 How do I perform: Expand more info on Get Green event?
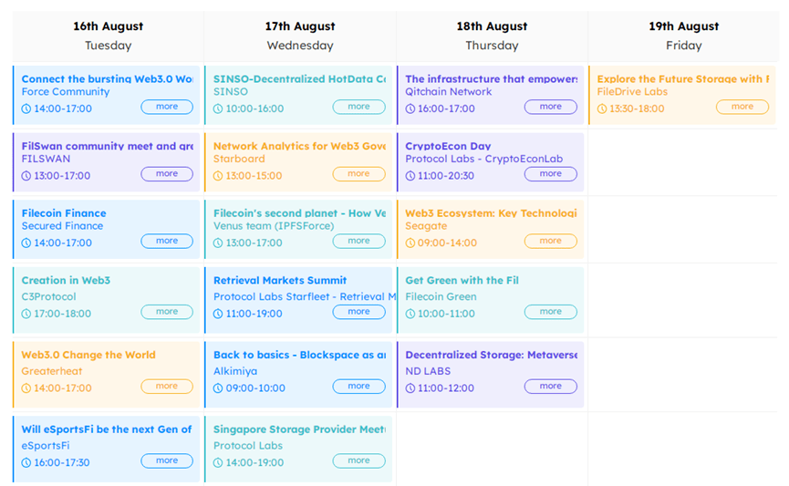550,312
